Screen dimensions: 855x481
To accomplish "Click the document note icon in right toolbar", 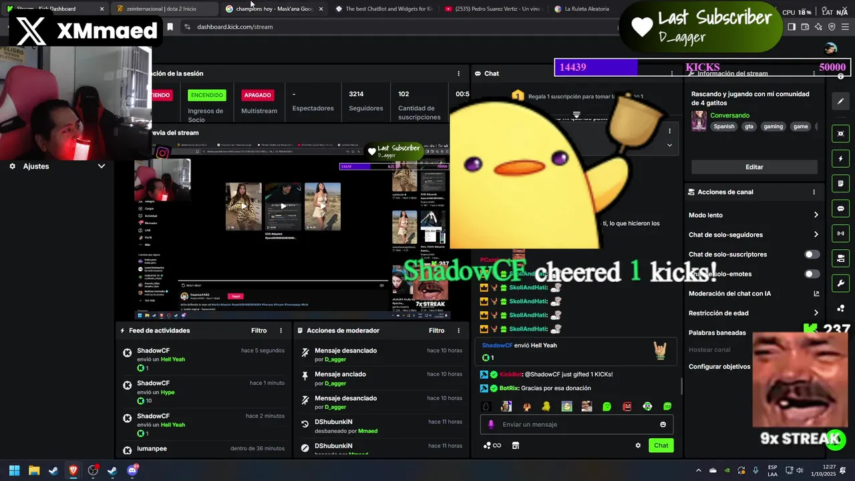I will click(x=840, y=183).
